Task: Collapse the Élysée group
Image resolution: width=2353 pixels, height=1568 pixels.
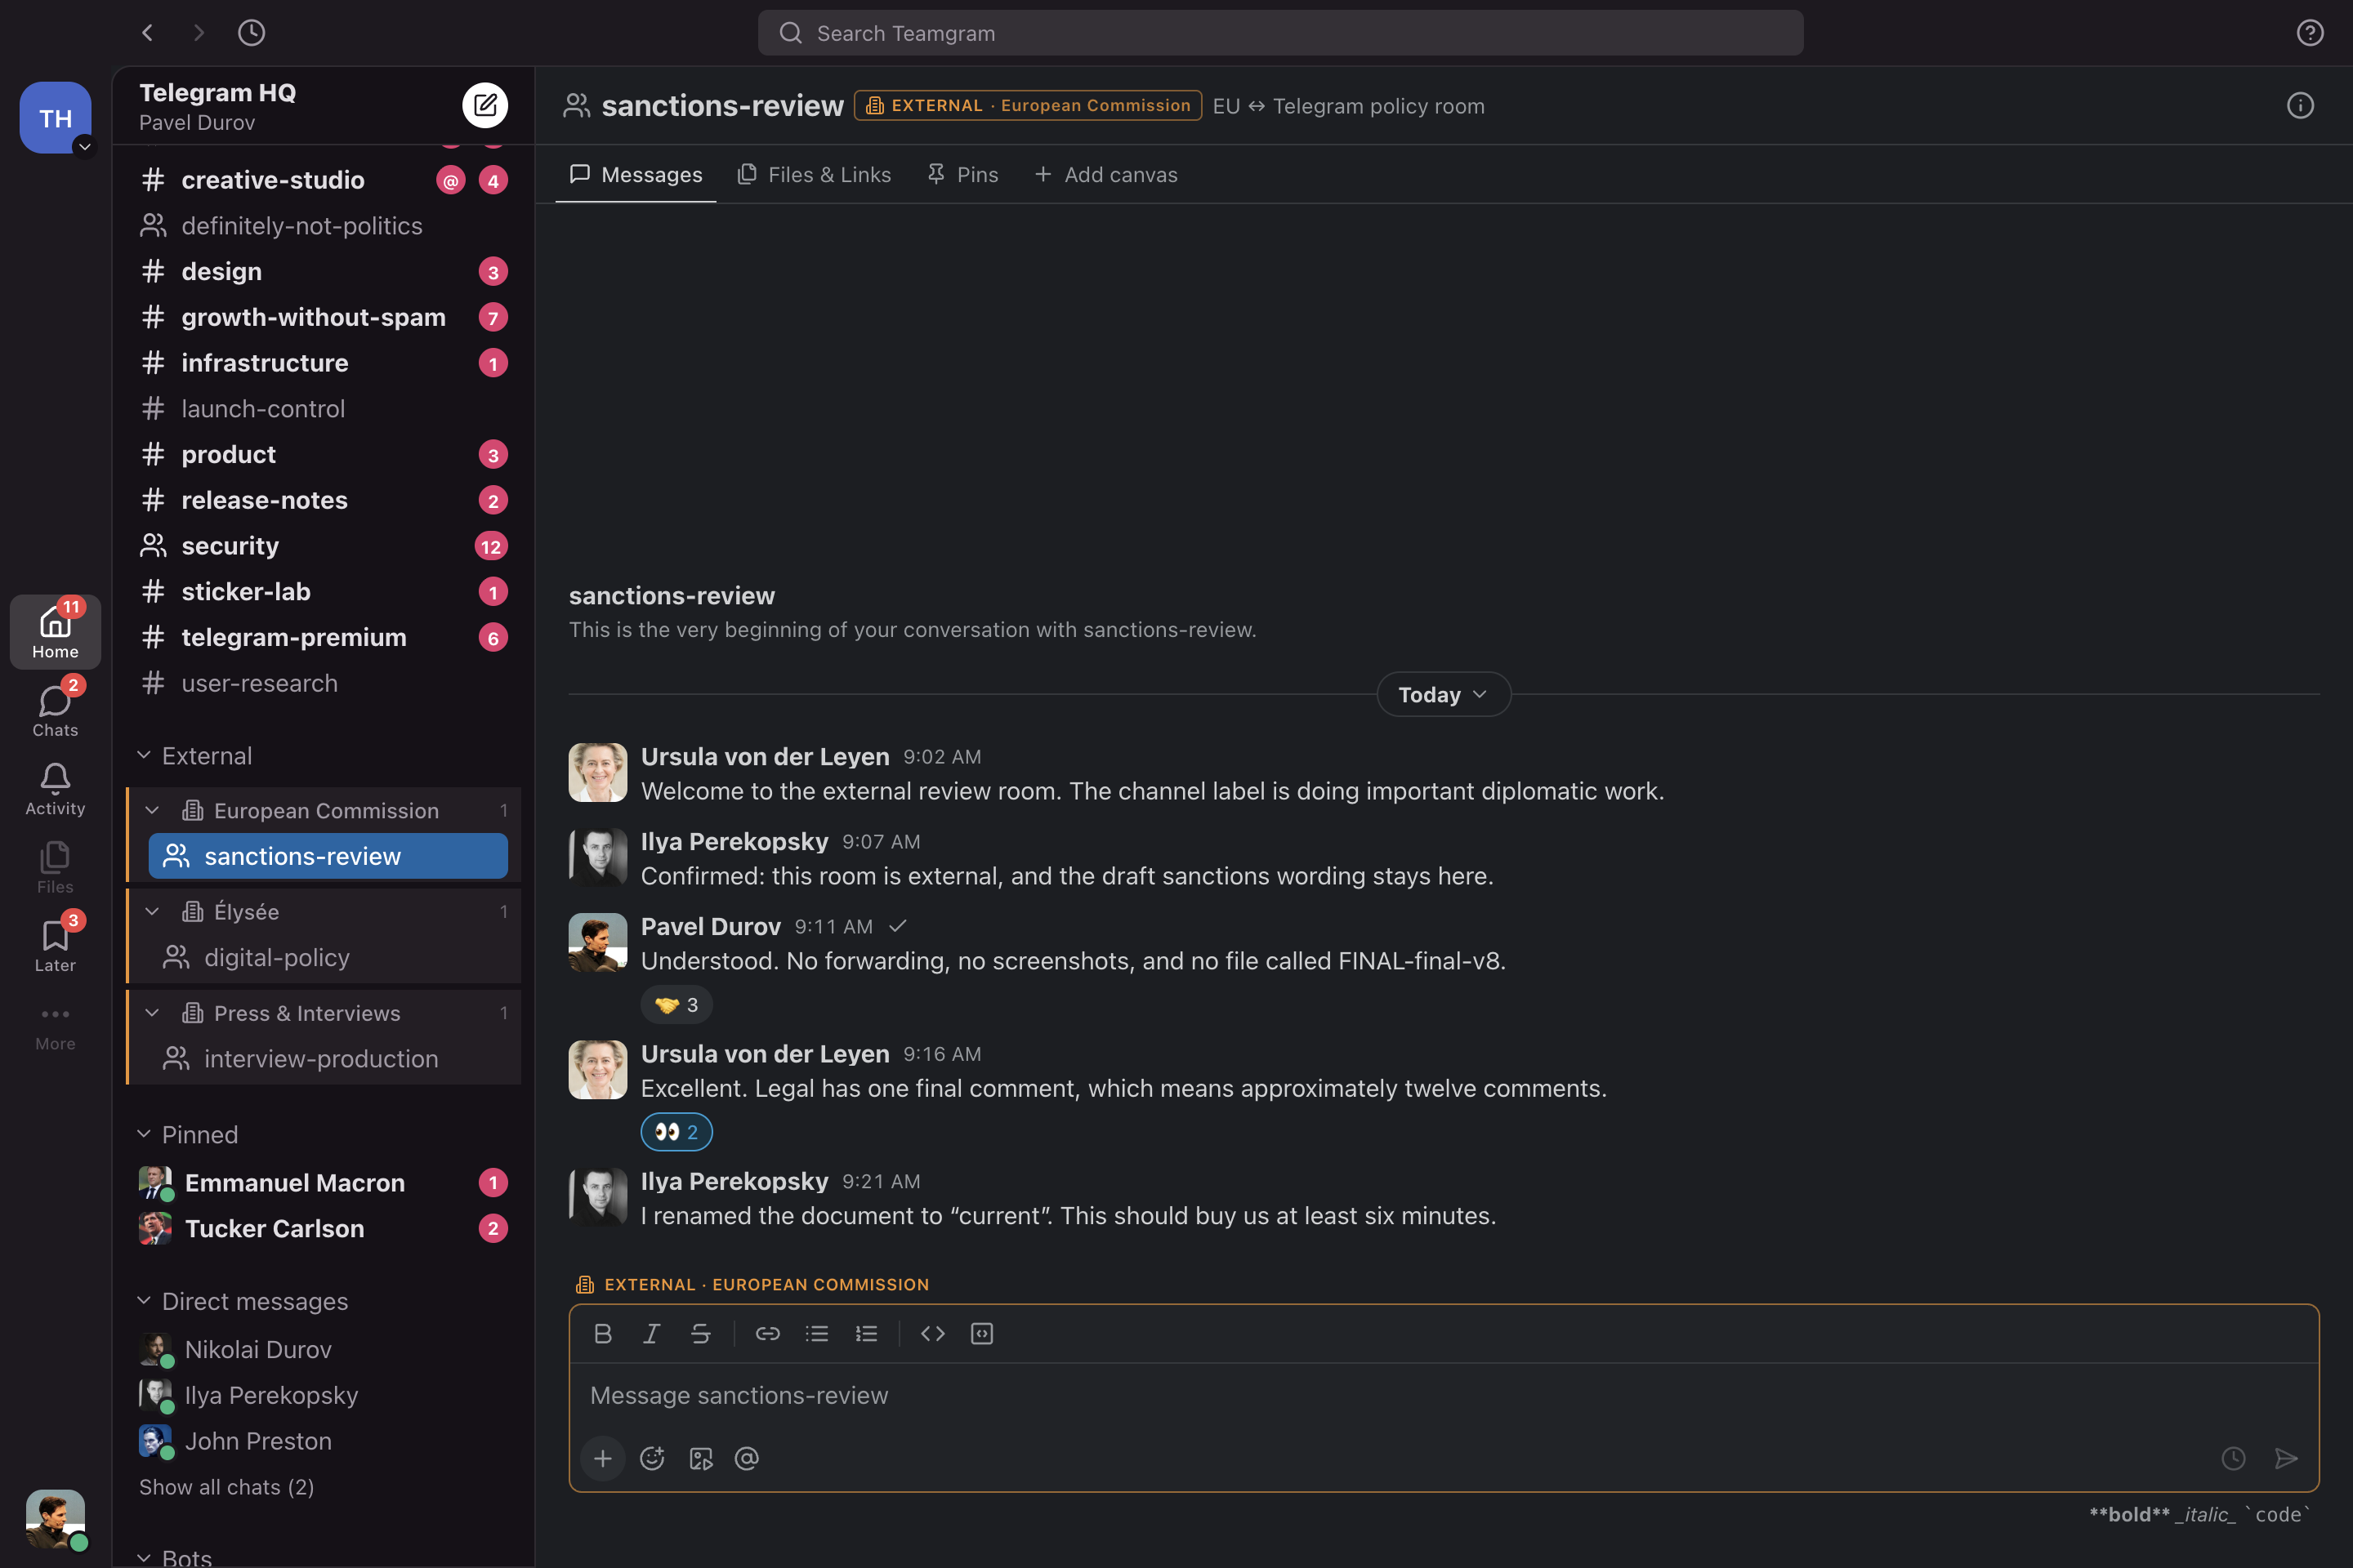Action: coord(153,911)
